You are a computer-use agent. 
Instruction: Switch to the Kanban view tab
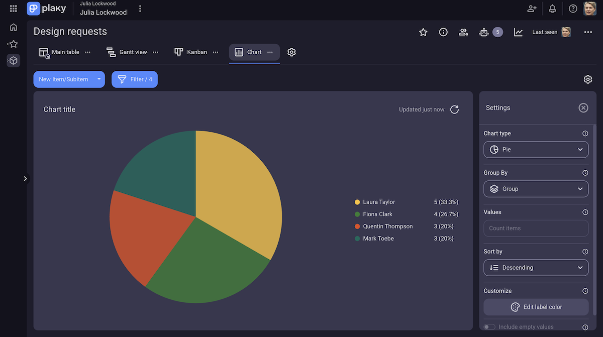(x=191, y=52)
